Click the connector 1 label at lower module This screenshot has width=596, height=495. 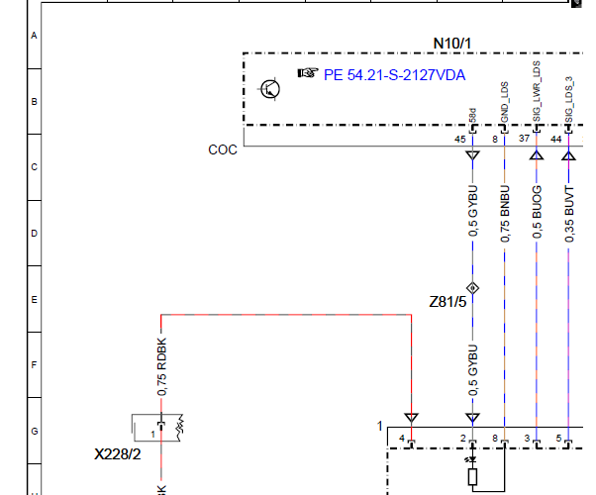coord(380,426)
